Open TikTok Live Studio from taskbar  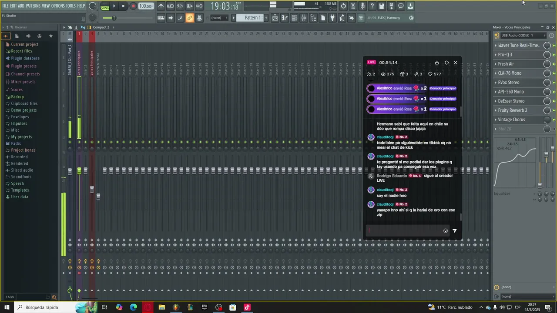[247, 307]
